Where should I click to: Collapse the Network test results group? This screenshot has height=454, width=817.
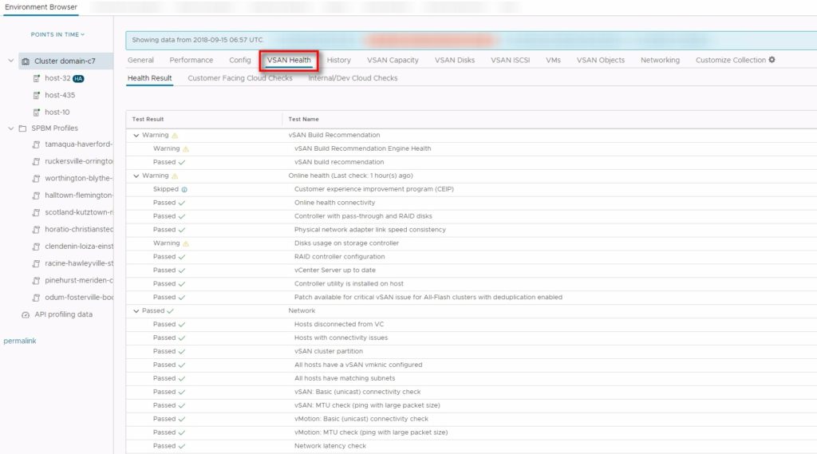pos(136,311)
